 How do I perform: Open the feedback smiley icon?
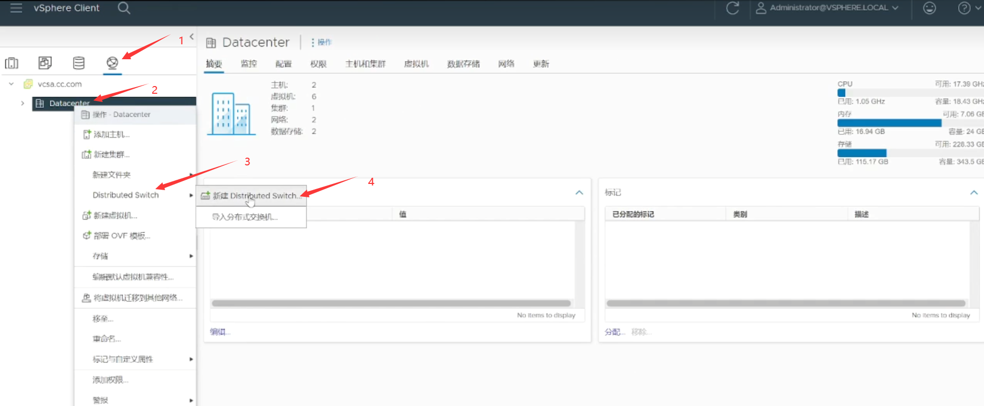pyautogui.click(x=929, y=8)
